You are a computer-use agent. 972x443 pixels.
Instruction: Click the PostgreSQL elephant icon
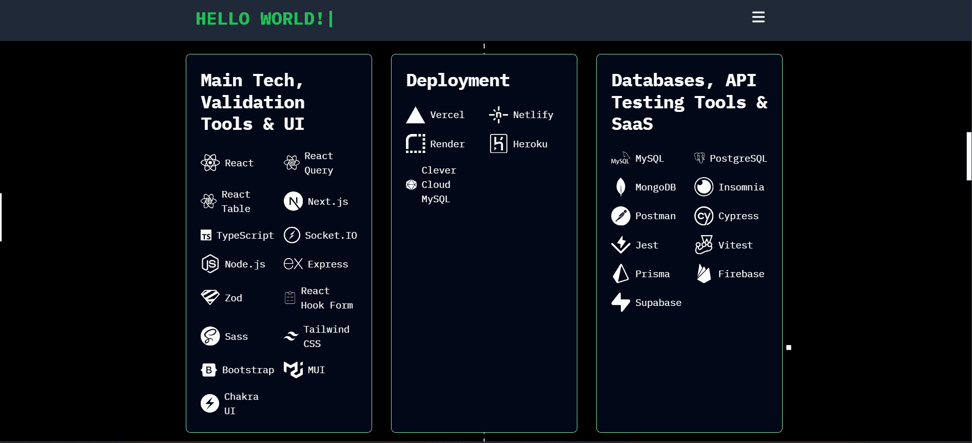pos(699,158)
